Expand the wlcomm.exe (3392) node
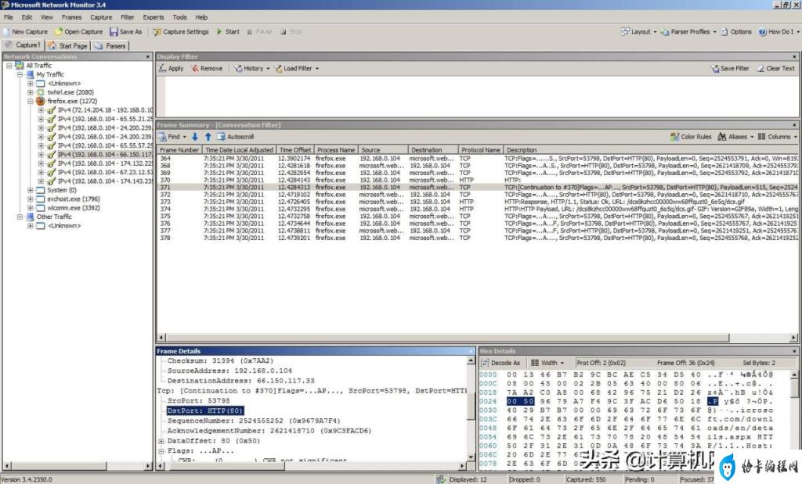This screenshot has width=802, height=484. pyautogui.click(x=31, y=208)
